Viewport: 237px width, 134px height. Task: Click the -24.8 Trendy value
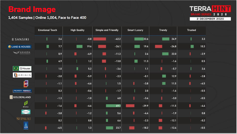pyautogui.click(x=173, y=47)
